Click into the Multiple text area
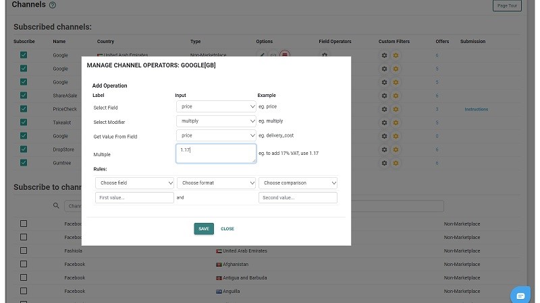540x303 pixels. (216, 154)
